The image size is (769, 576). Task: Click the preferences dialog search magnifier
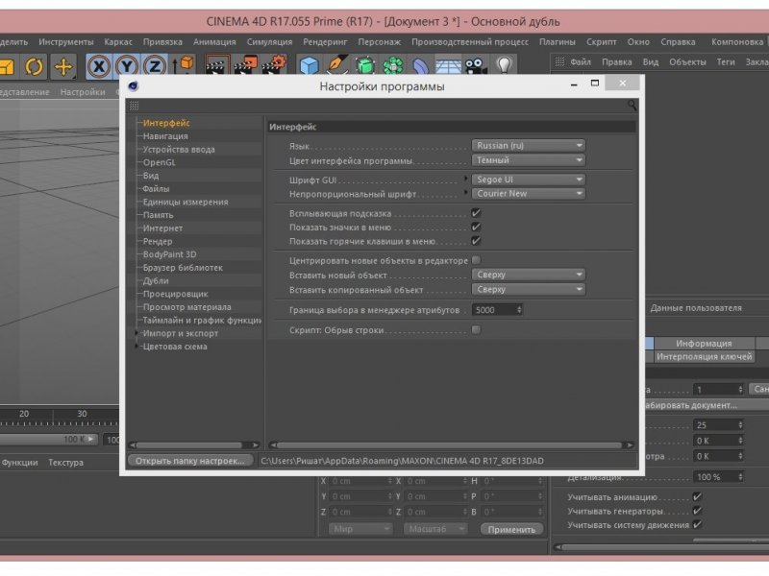(x=632, y=106)
